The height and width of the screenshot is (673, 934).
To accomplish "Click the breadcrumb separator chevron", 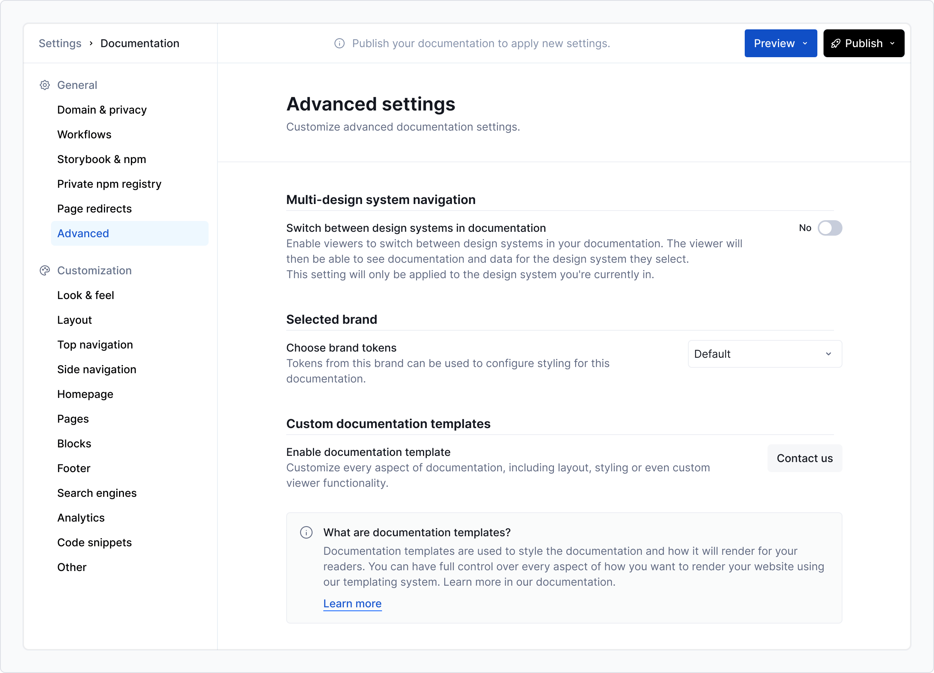I will (91, 44).
